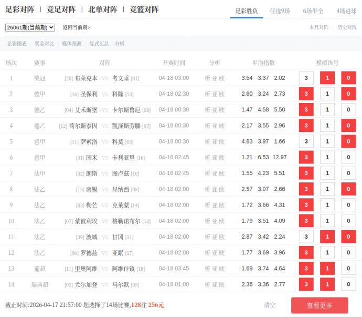This screenshot has height=318, width=362.
Task: Open the 媒体预测 sub-tab
Action: point(72,44)
